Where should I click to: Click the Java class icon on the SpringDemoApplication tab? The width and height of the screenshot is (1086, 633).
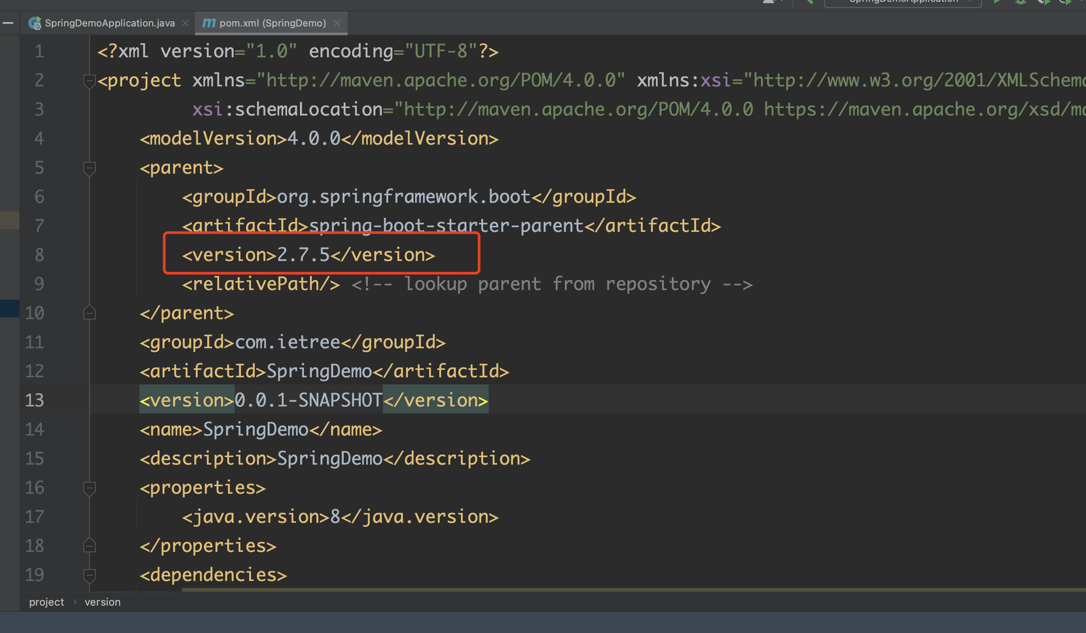tap(35, 23)
